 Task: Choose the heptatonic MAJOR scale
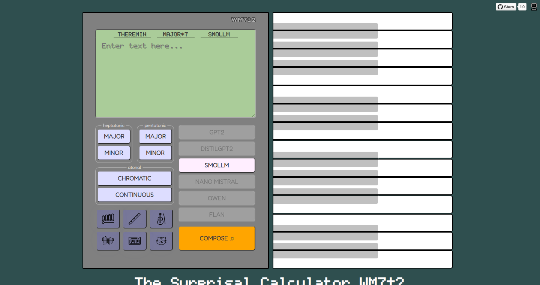tap(114, 136)
